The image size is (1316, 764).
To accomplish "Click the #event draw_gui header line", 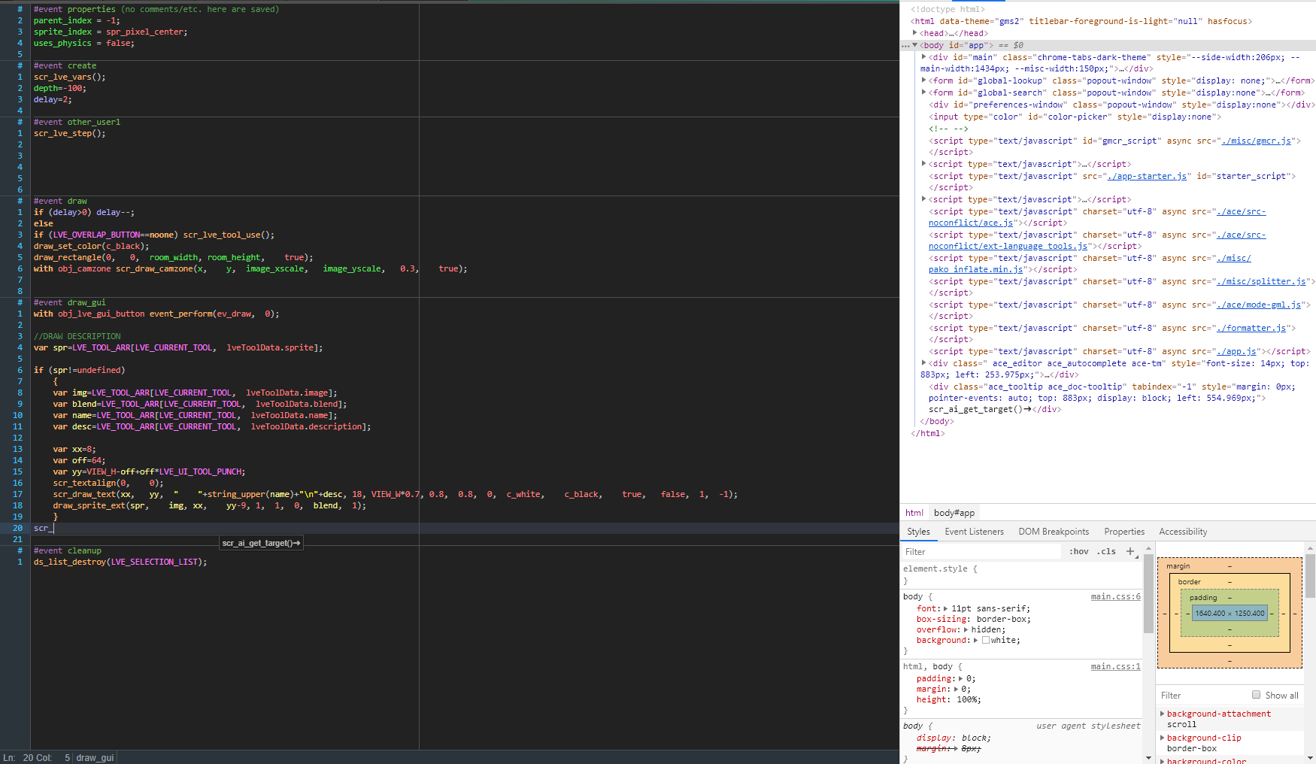I will pos(69,302).
